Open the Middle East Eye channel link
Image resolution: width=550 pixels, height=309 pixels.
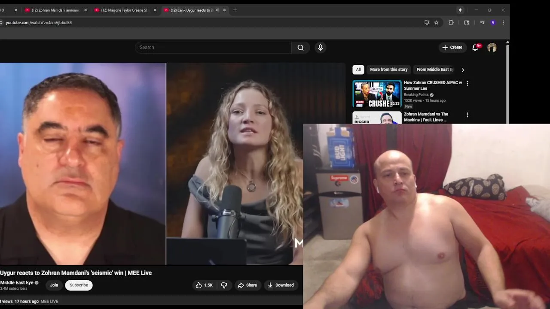click(x=17, y=282)
